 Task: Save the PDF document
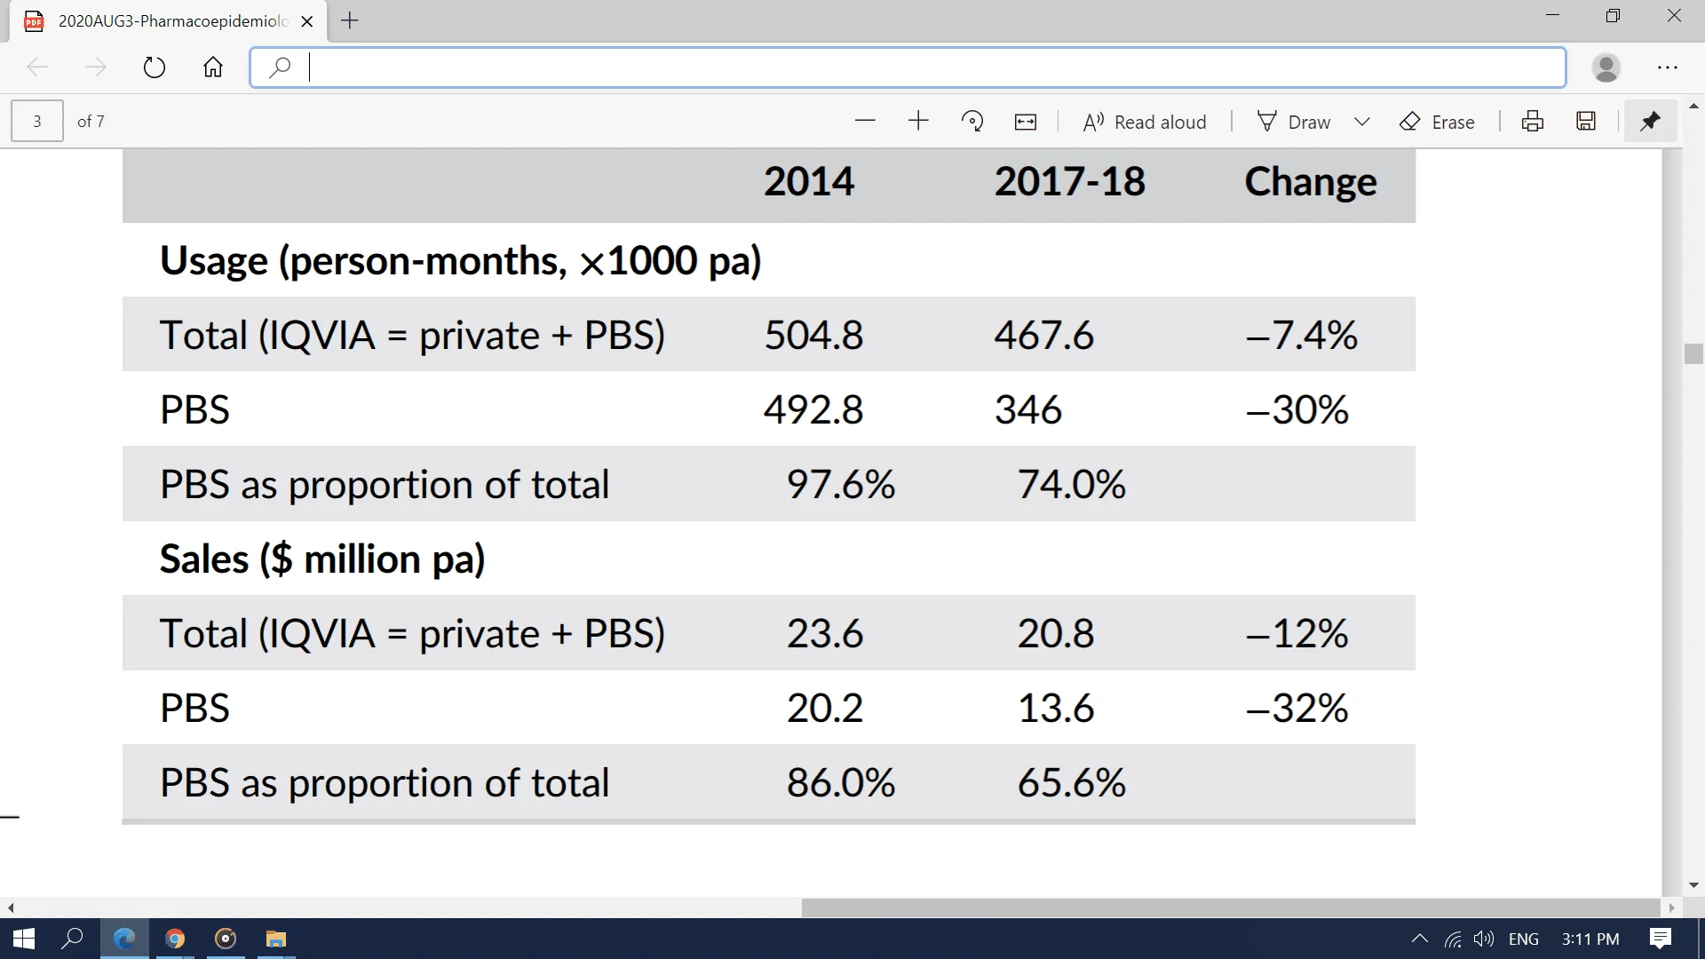[x=1586, y=122]
